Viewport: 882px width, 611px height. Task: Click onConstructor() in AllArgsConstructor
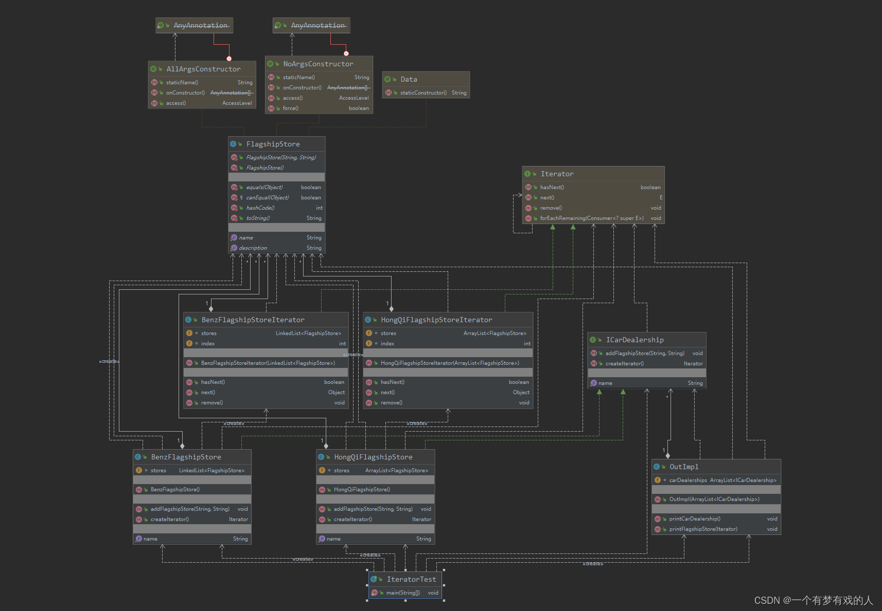click(x=202, y=93)
